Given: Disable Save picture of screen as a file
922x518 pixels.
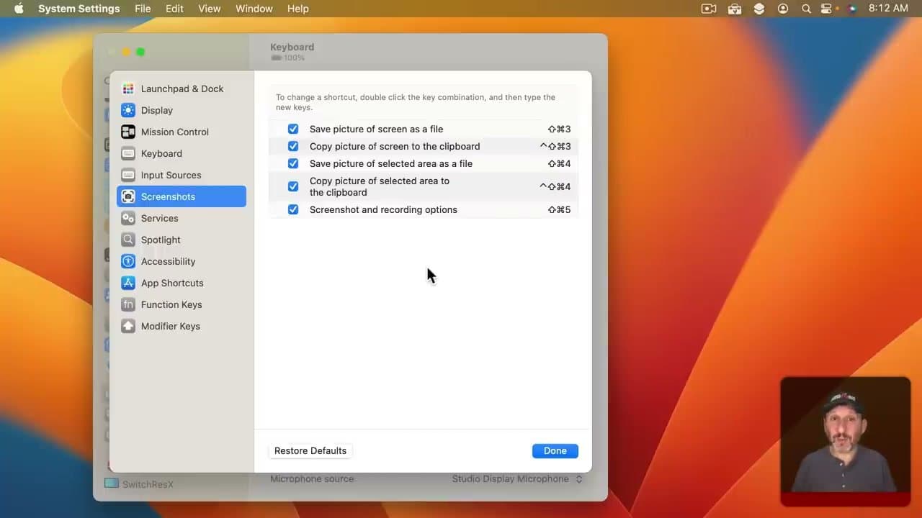Looking at the screenshot, I should tap(293, 129).
